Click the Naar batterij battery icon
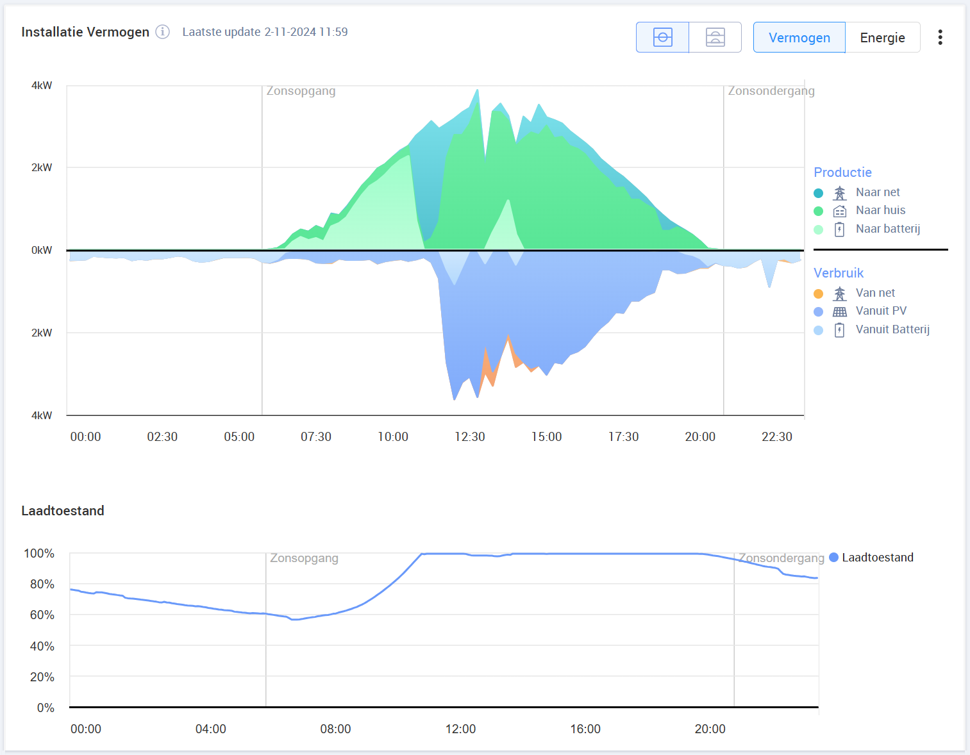Screen dimensions: 970x755 [839, 229]
